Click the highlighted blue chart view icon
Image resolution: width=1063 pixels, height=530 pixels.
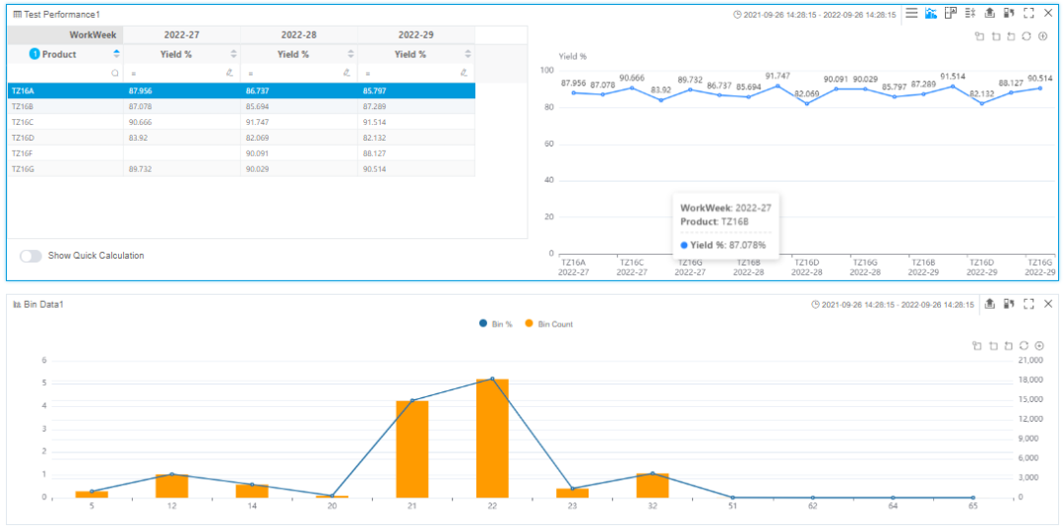tap(930, 14)
